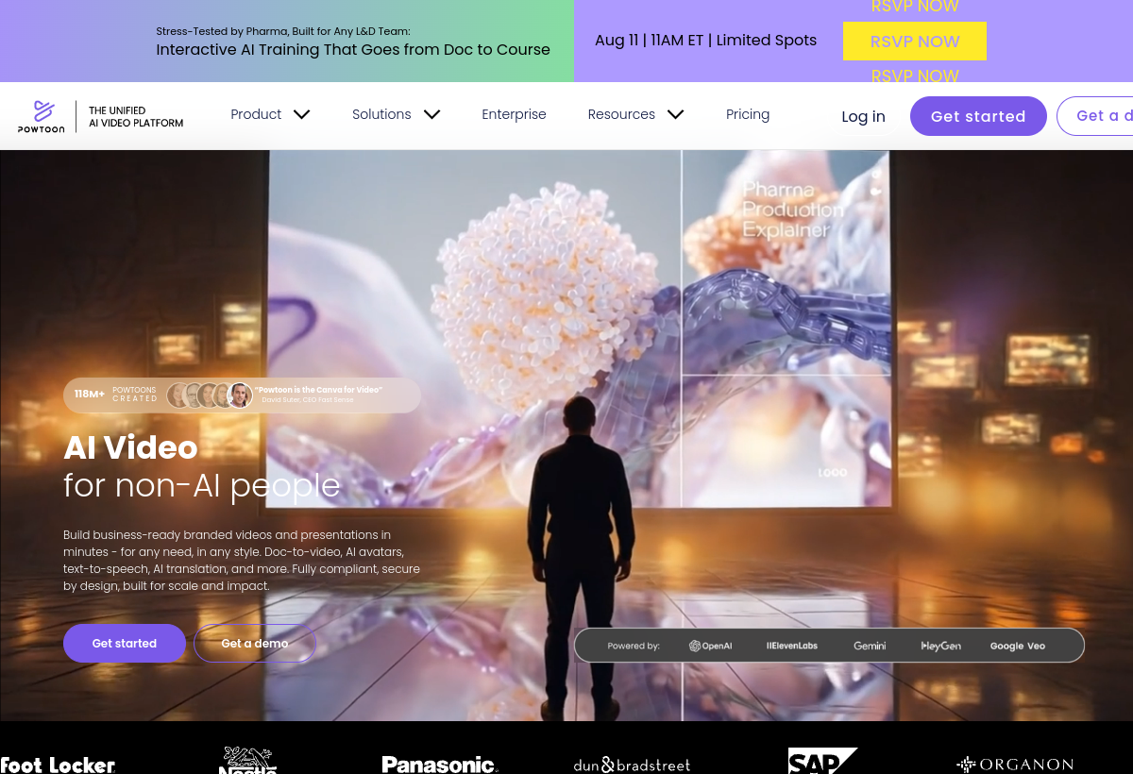Click the hero purple Get started button
Screen dimensions: 1133x774
point(125,643)
